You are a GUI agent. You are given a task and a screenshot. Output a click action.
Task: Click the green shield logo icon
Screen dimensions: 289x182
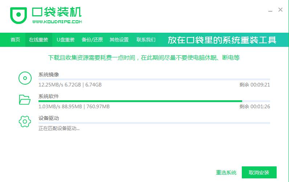pyautogui.click(x=19, y=16)
